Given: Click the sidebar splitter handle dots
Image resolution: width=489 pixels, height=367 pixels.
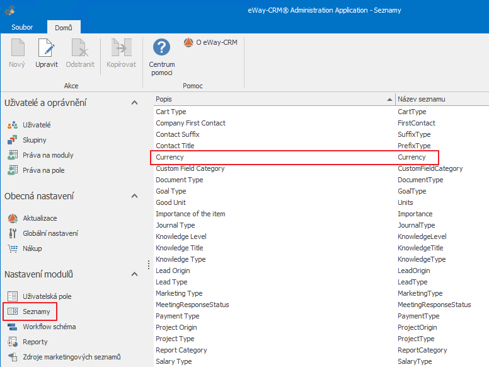Looking at the screenshot, I should 149,265.
